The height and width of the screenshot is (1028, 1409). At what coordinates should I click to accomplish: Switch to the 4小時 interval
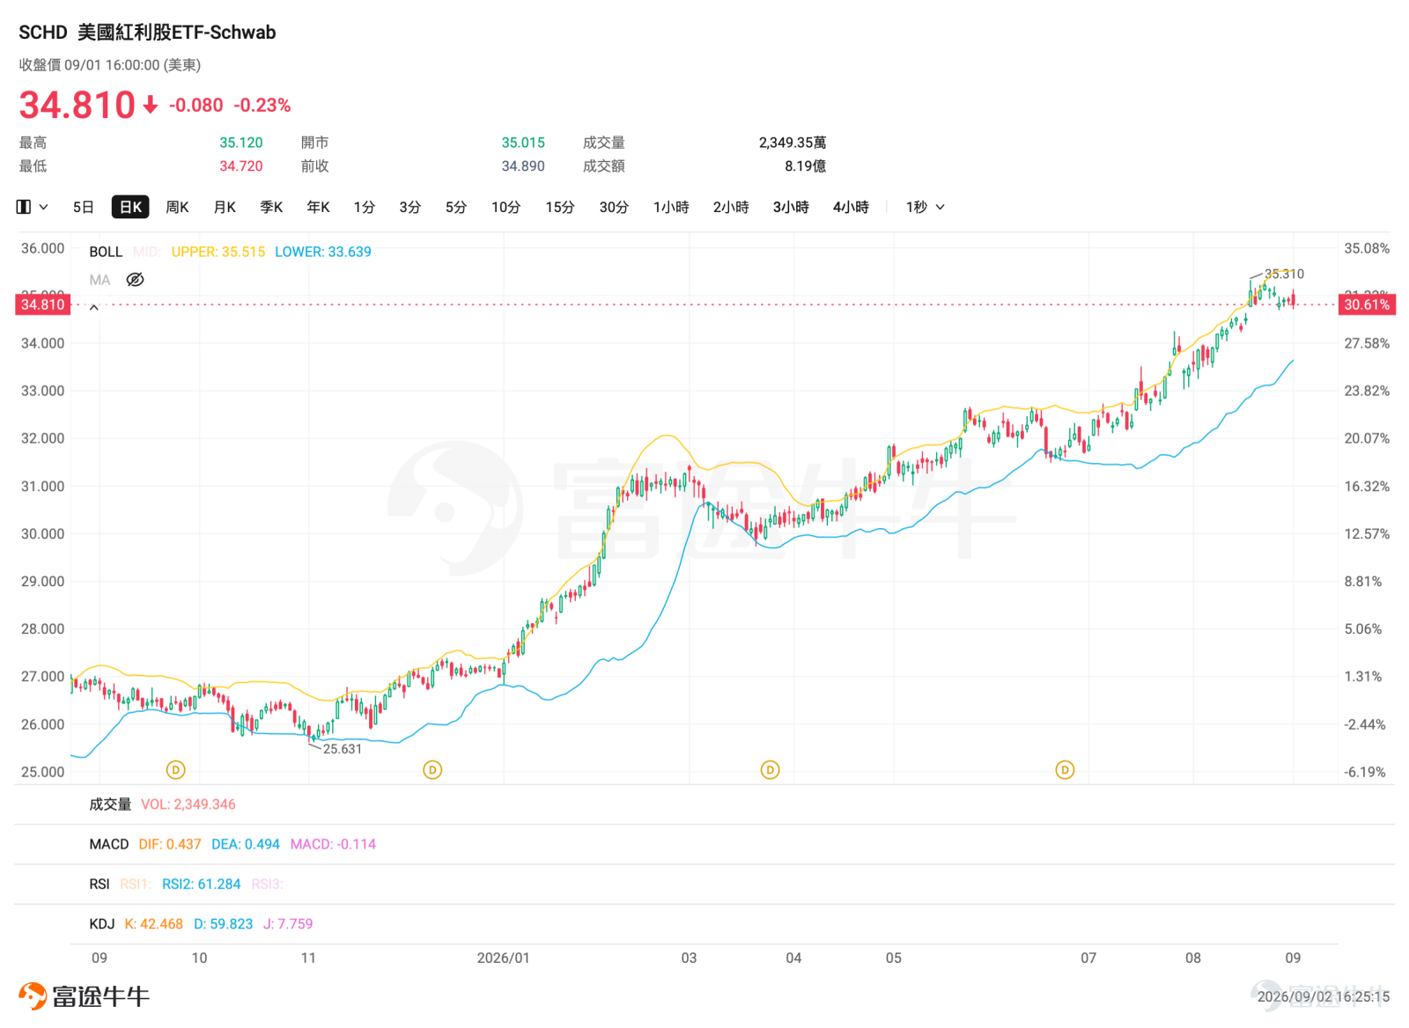click(851, 207)
